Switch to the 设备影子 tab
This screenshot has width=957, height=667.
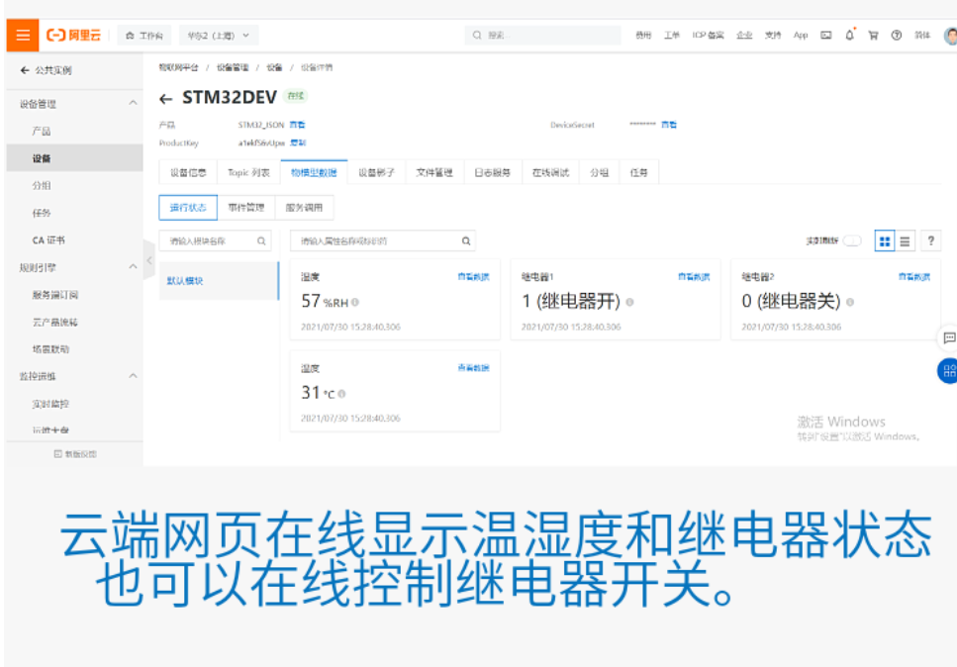coord(376,173)
